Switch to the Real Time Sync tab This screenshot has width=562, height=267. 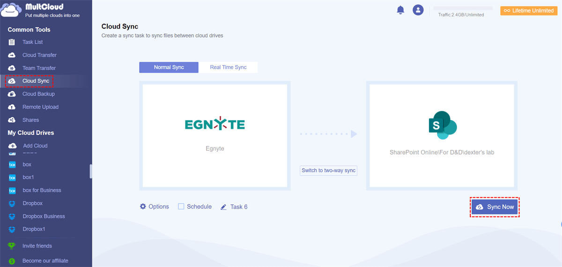click(x=228, y=67)
